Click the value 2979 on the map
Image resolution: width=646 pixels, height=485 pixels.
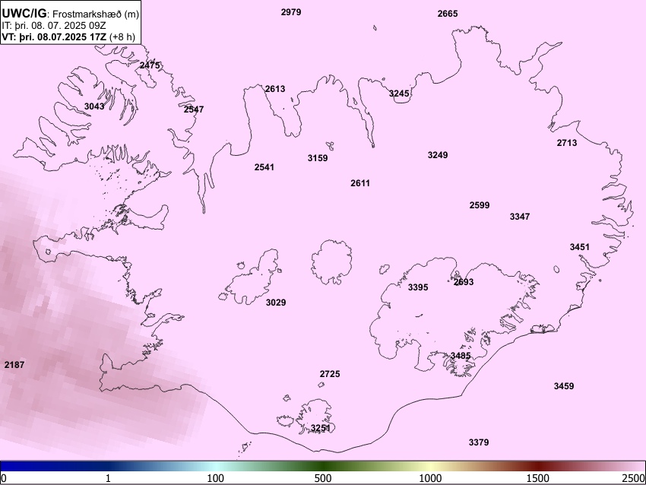coord(291,12)
